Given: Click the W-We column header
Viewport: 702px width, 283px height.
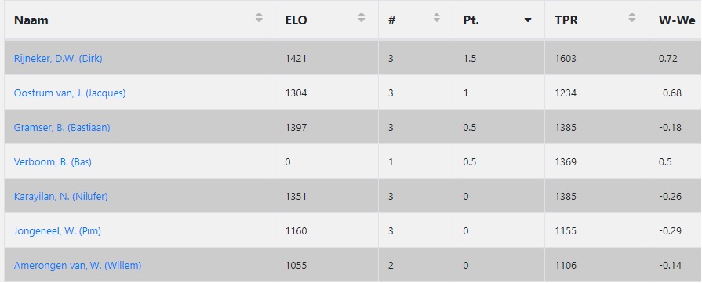Looking at the screenshot, I should (x=675, y=20).
